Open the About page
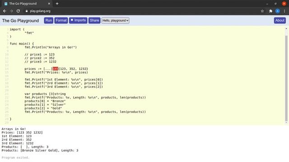The width and height of the screenshot is (289, 162). point(280,20)
